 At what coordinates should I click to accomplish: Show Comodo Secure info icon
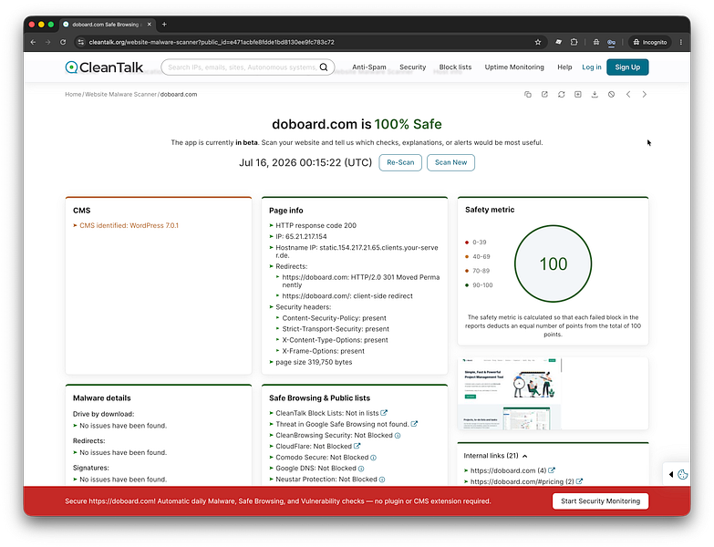point(373,458)
